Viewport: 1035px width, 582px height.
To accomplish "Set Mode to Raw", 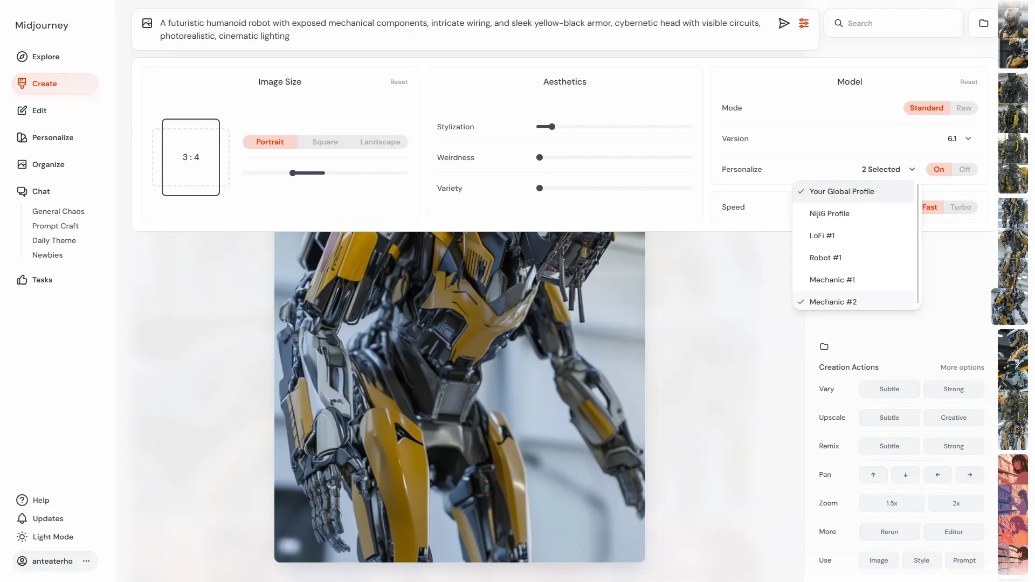I will tap(963, 108).
